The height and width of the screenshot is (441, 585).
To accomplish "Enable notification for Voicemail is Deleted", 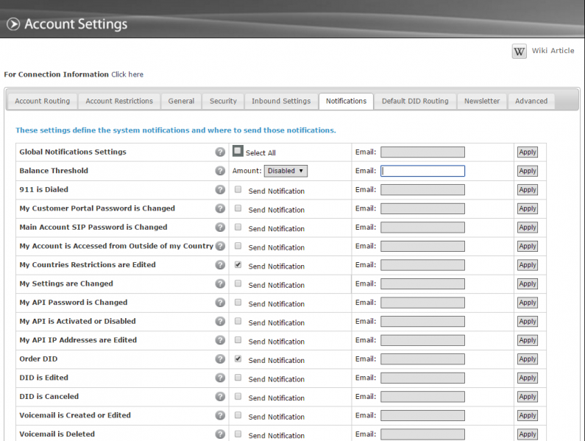I will click(238, 434).
